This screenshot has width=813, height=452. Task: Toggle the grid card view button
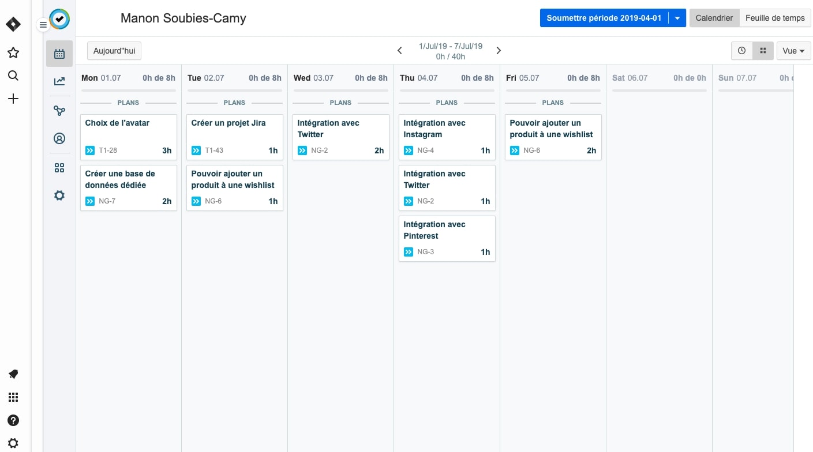tap(763, 51)
